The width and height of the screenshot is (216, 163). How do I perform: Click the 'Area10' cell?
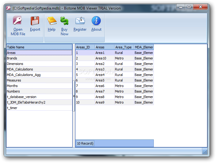pyautogui.click(x=104, y=58)
